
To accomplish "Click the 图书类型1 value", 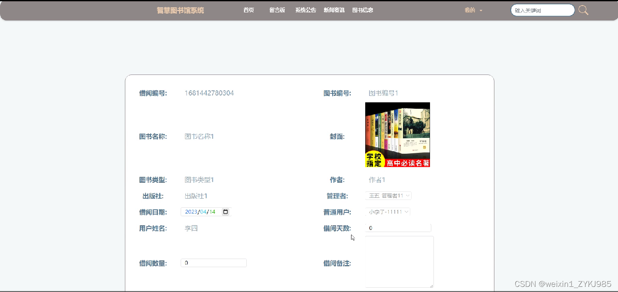I will pyautogui.click(x=199, y=180).
